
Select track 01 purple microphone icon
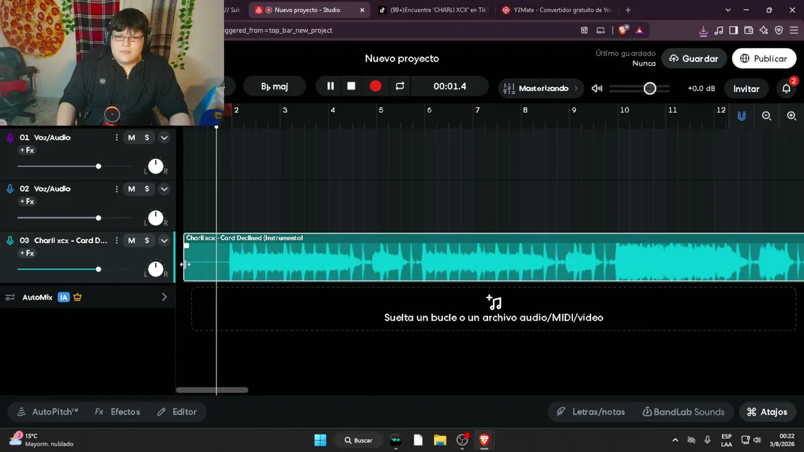coord(10,137)
